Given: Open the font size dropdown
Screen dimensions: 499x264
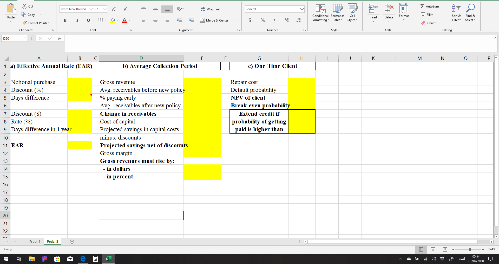Looking at the screenshot, I should click(104, 9).
